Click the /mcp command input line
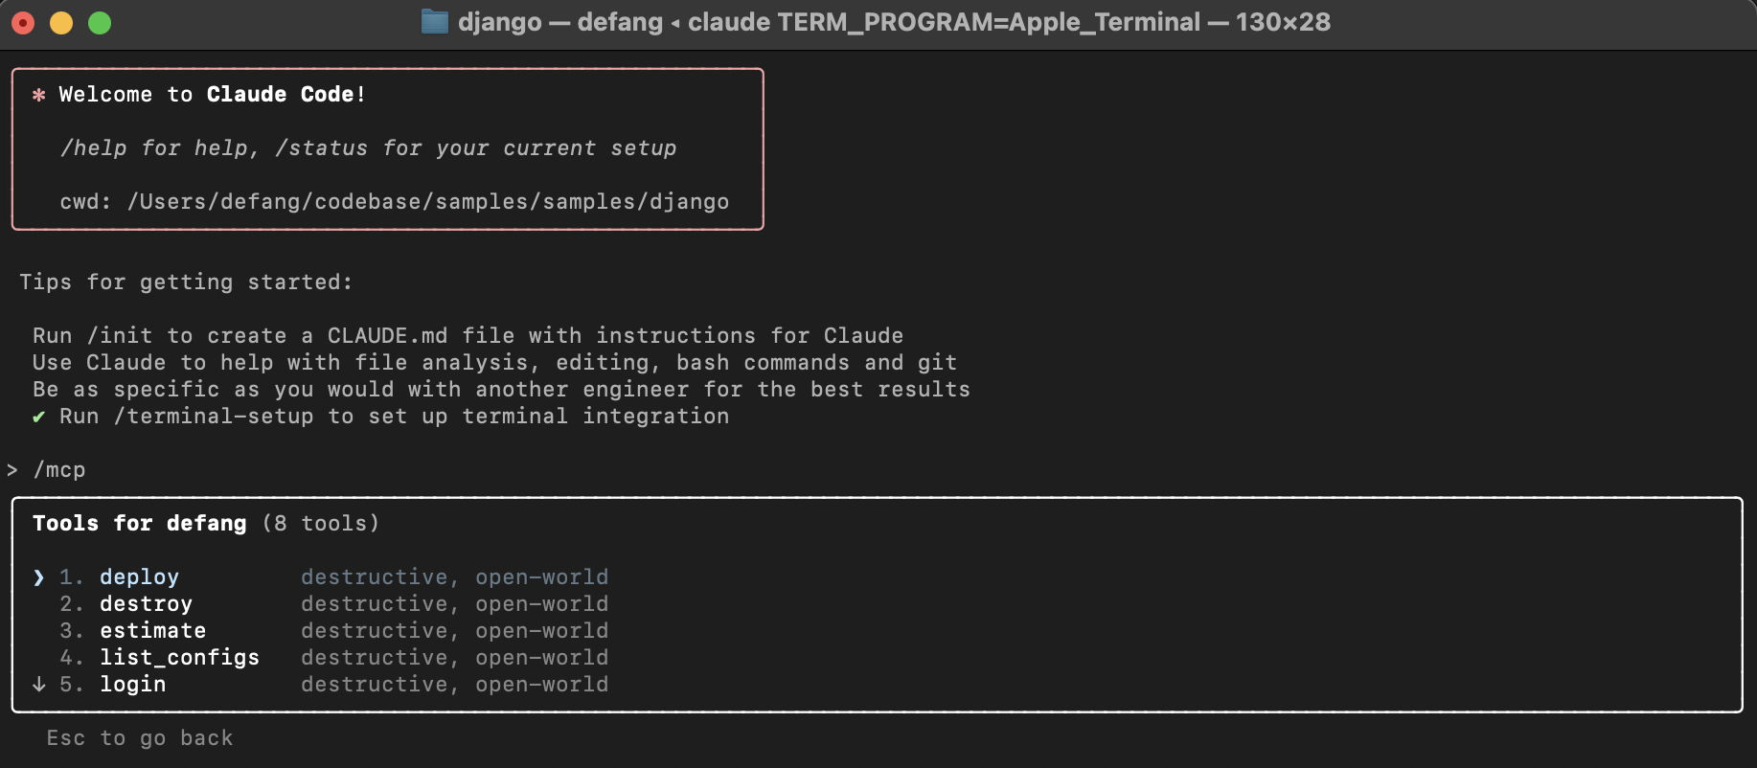 click(59, 470)
